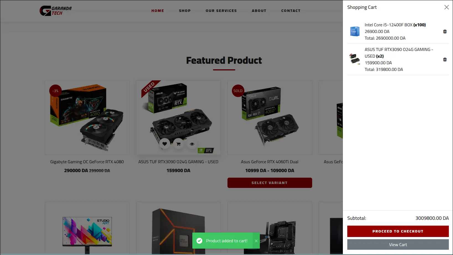The width and height of the screenshot is (453, 255).
Task: Open the Intel Core i5 cart thumbnail
Action: (355, 31)
